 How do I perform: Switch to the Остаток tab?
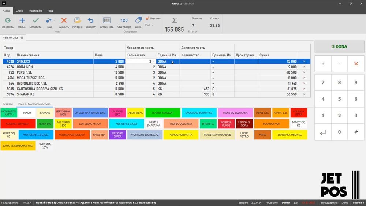point(8,104)
